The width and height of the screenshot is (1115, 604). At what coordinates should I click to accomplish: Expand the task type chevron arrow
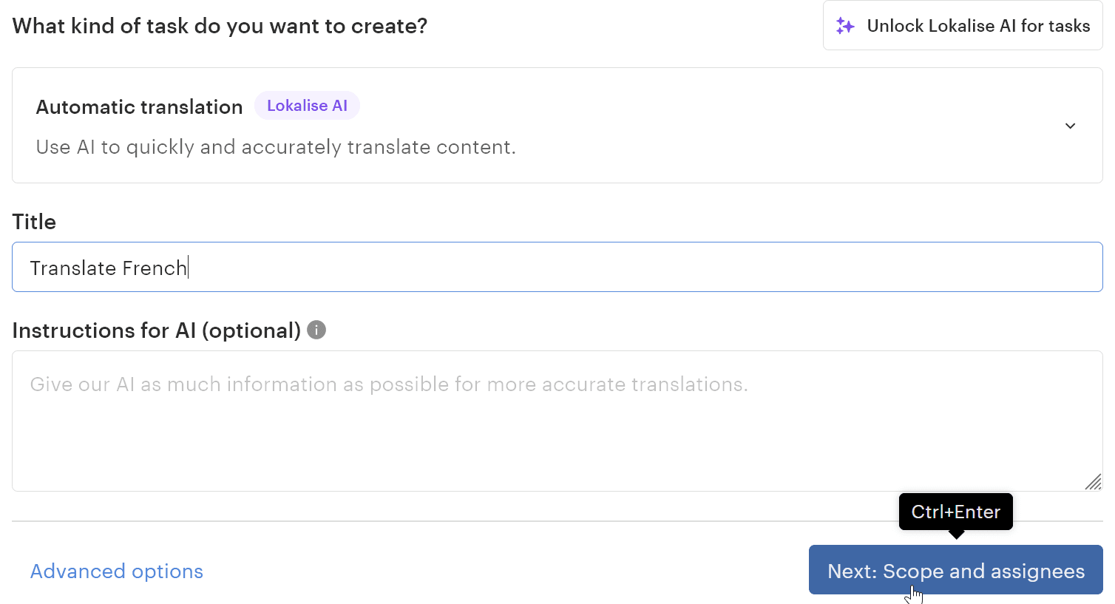tap(1070, 126)
